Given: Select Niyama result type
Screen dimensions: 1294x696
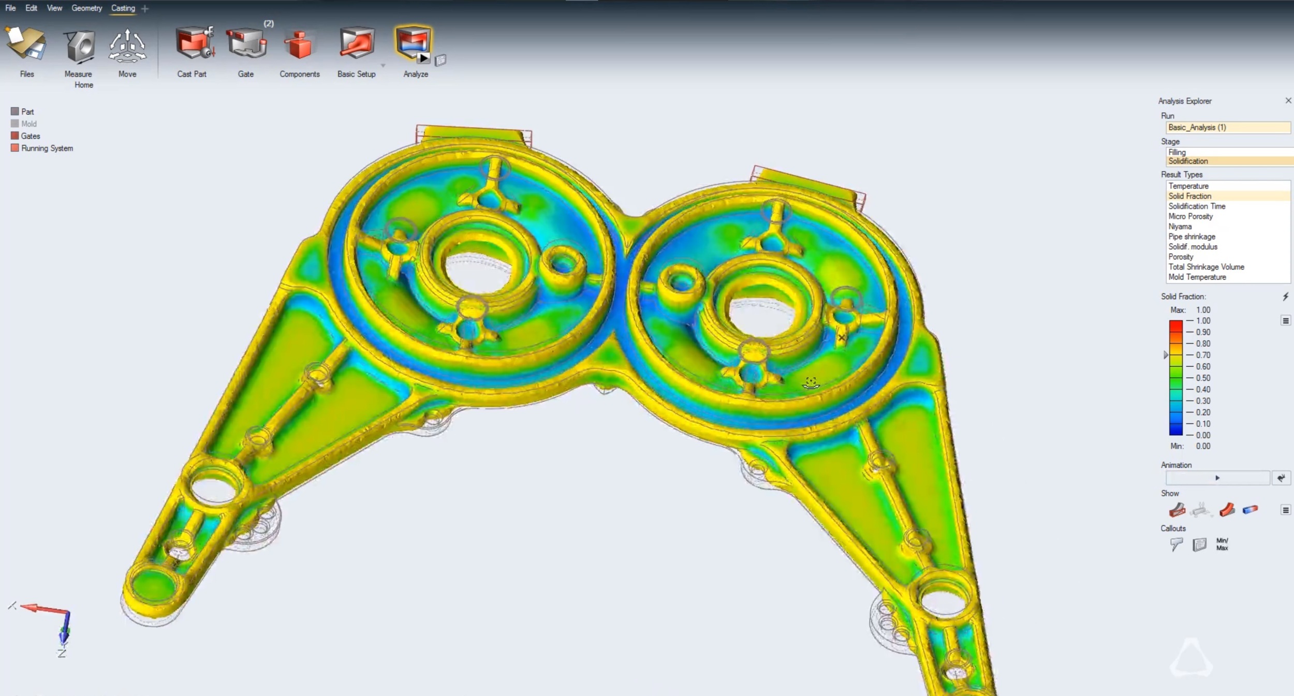Looking at the screenshot, I should click(x=1228, y=226).
